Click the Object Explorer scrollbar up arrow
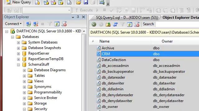Viewport: 199px width, 111px height. click(x=84, y=31)
